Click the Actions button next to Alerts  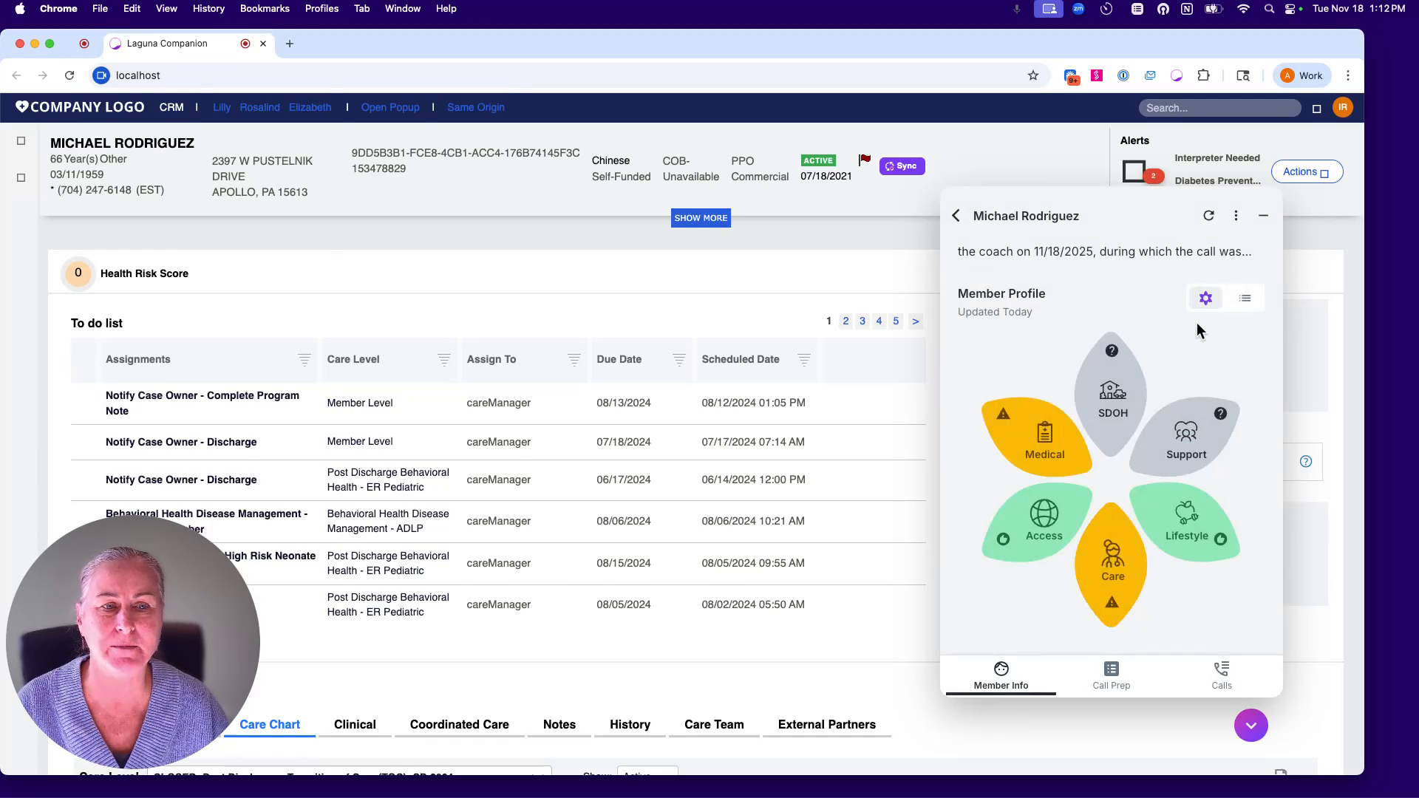(x=1305, y=171)
